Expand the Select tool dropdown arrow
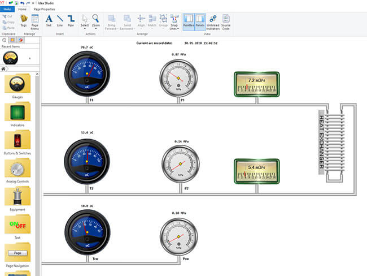This screenshot has width=367, height=276. click(85, 29)
